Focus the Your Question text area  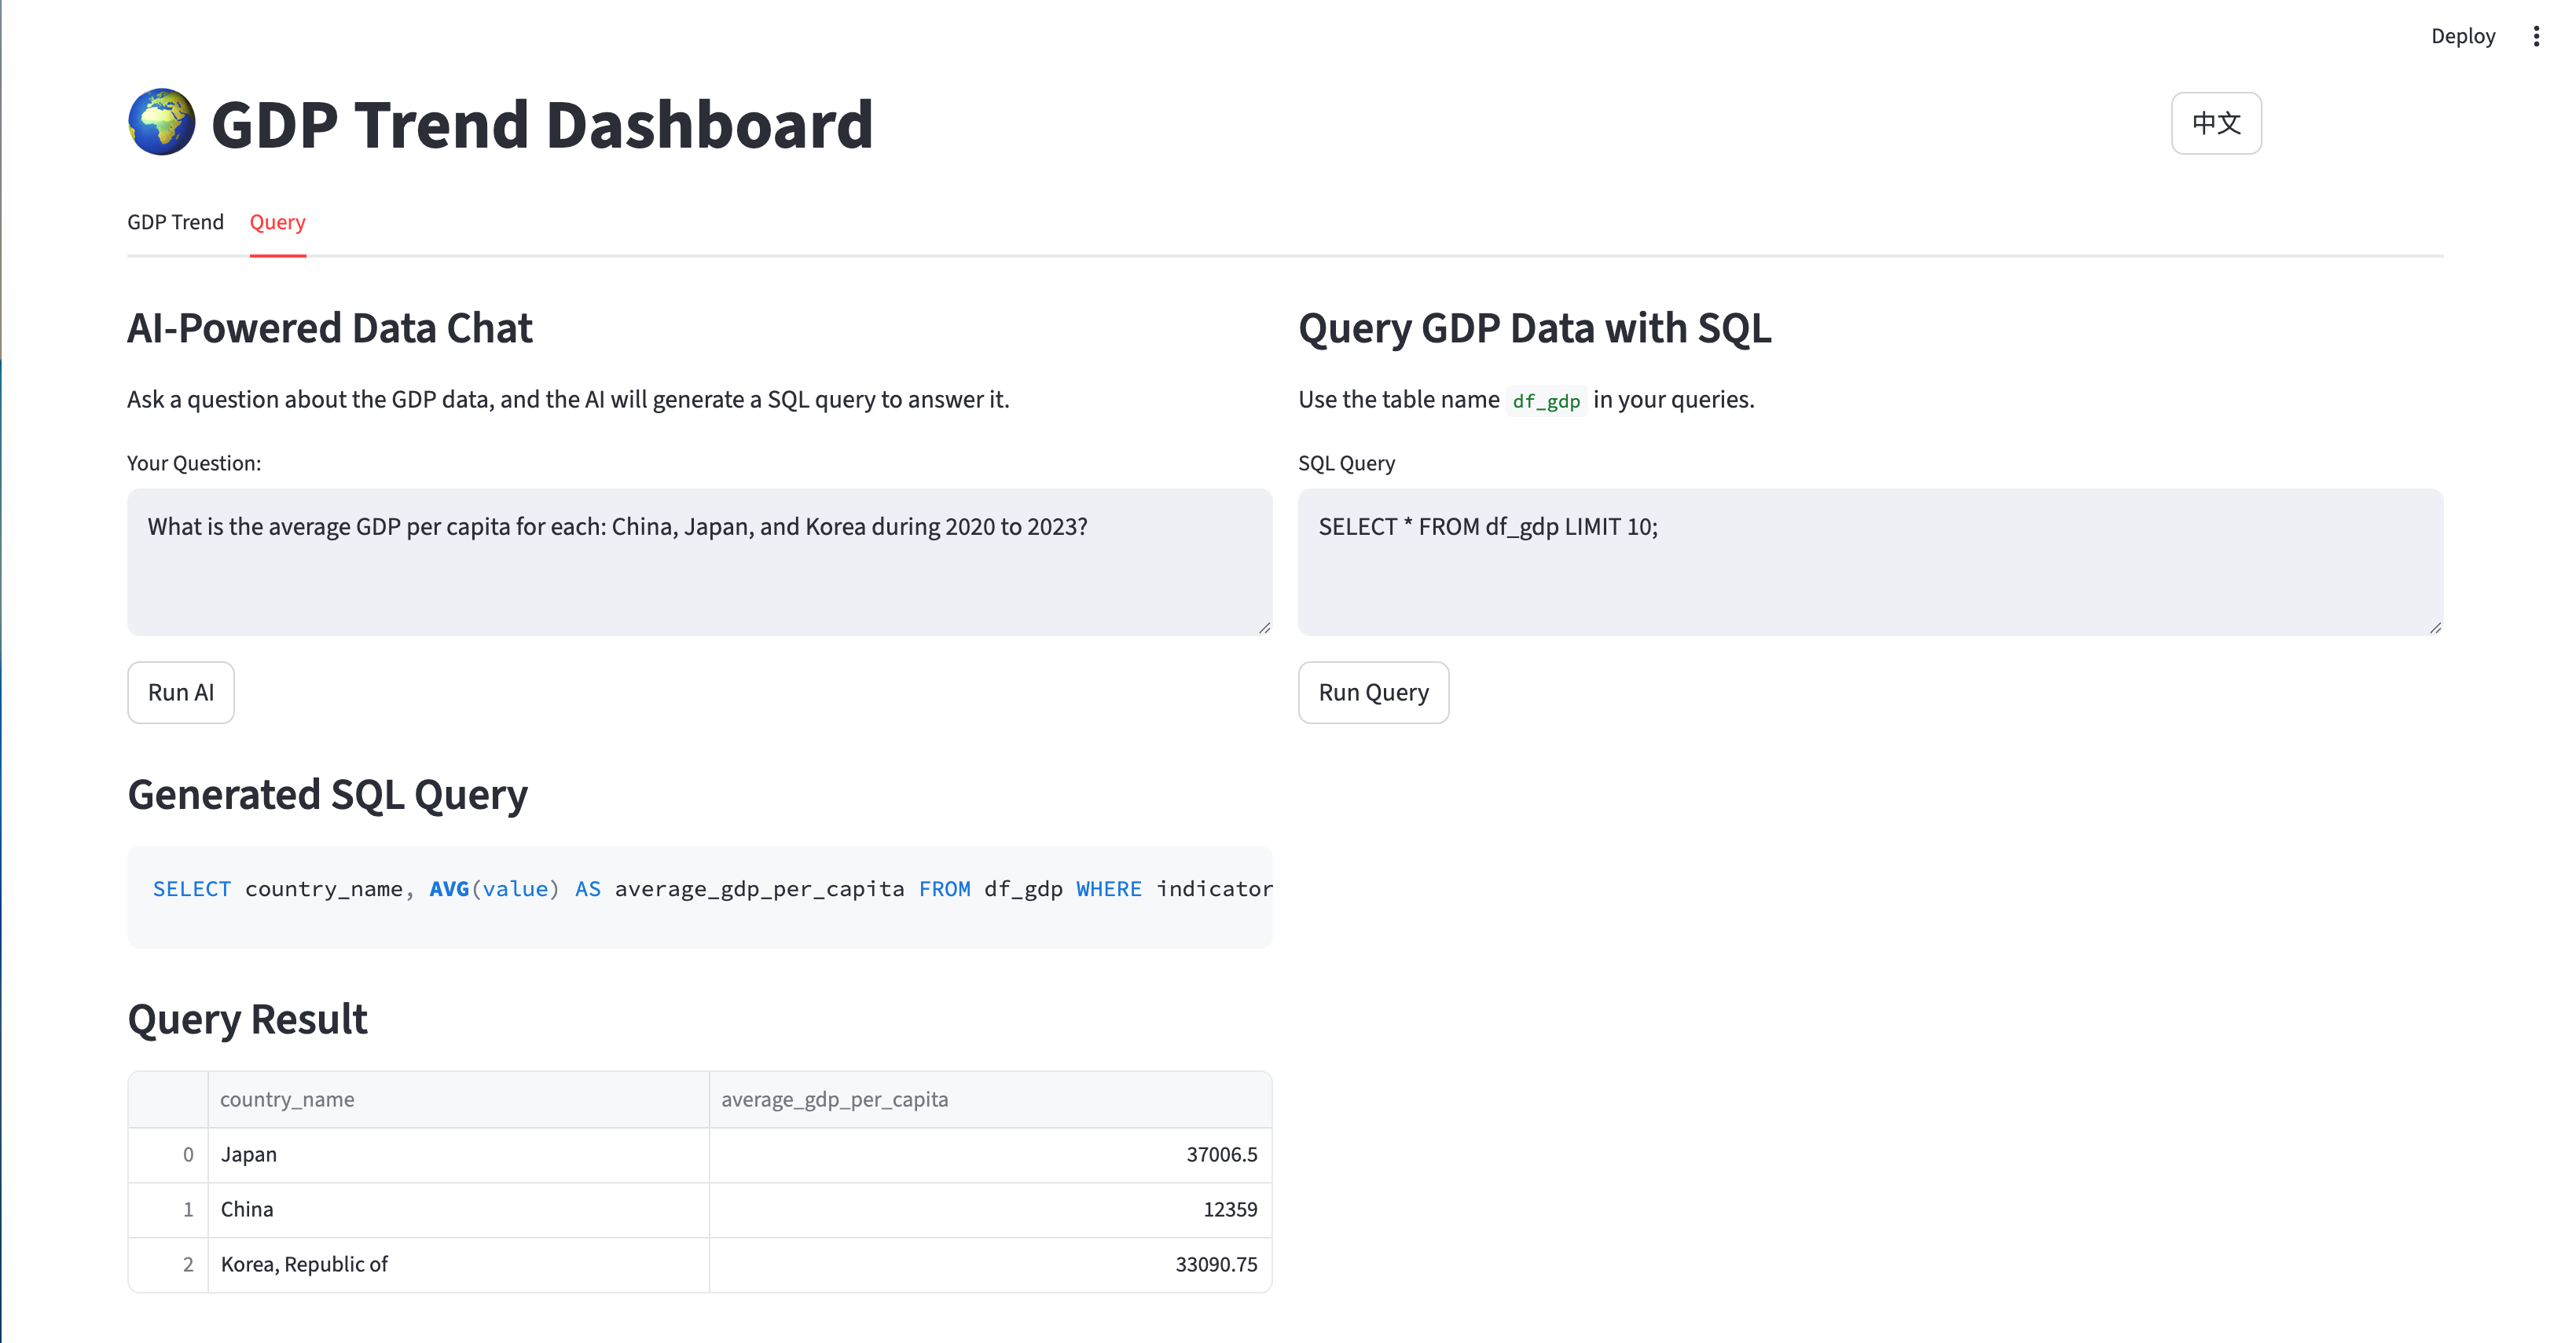[x=699, y=562]
